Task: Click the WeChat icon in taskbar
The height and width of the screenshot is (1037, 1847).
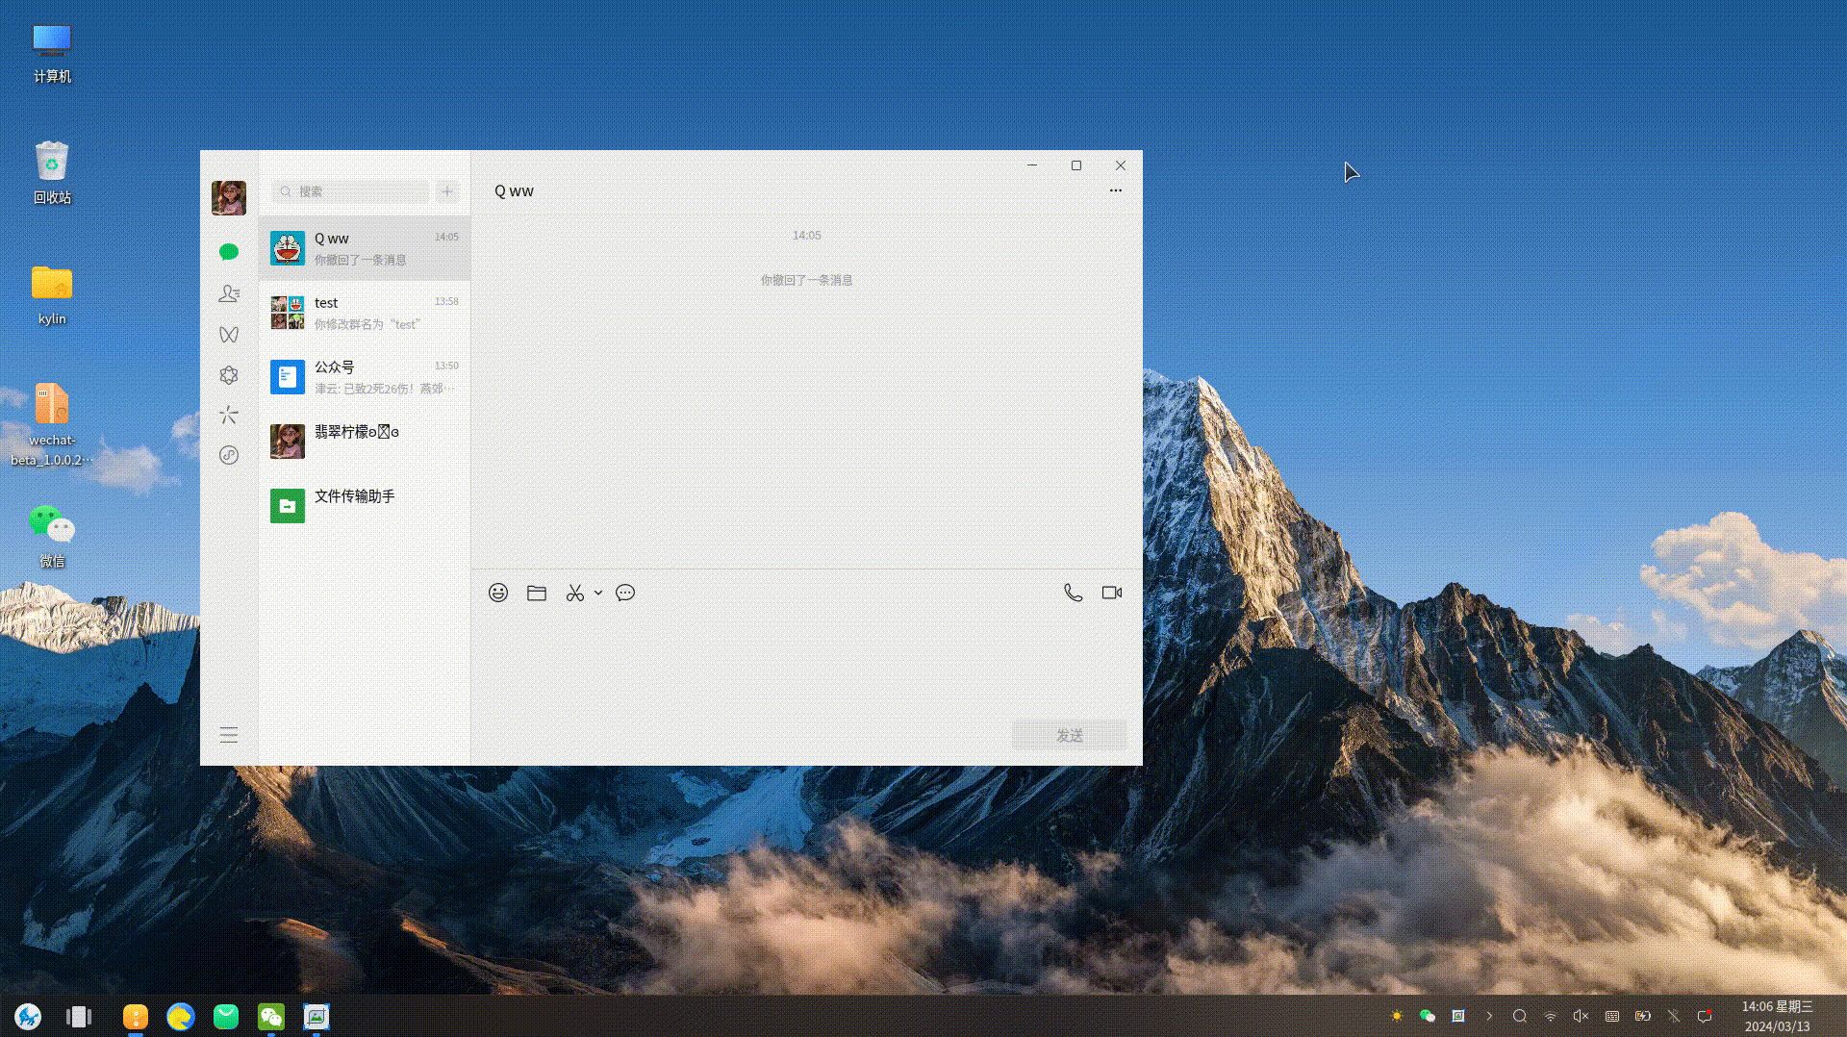Action: pyautogui.click(x=271, y=1017)
